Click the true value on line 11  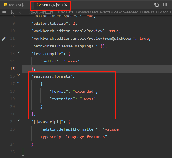144,39
